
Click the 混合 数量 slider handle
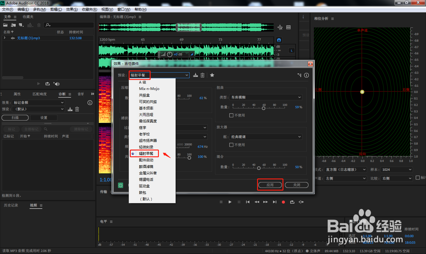pyautogui.click(x=259, y=168)
